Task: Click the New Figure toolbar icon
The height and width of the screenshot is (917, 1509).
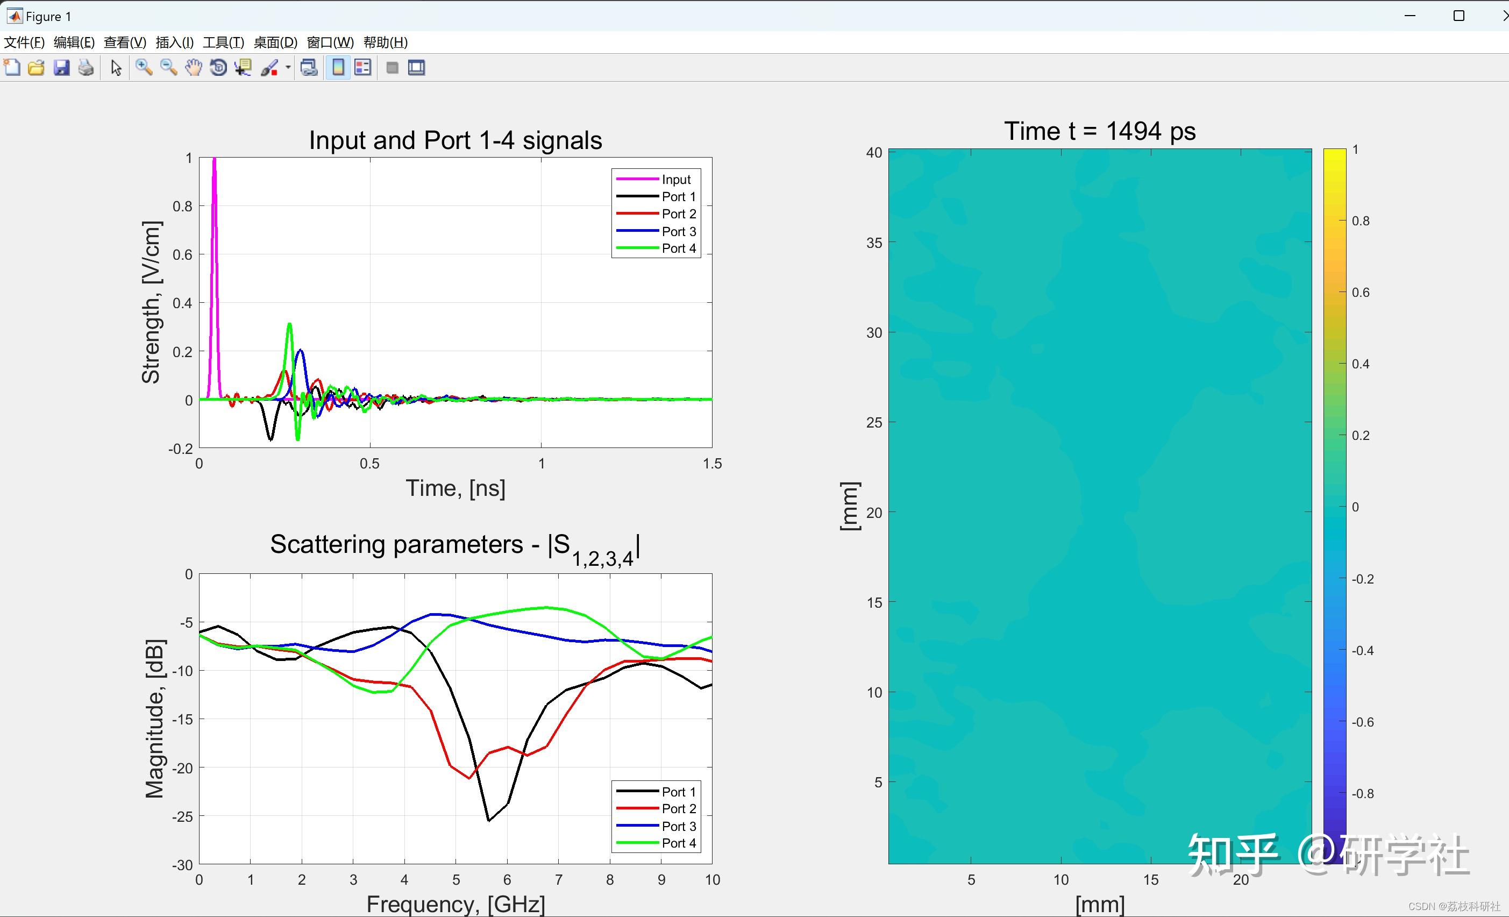Action: point(12,67)
